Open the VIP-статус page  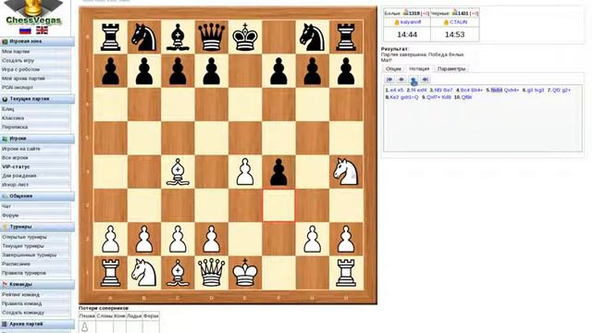point(16,166)
